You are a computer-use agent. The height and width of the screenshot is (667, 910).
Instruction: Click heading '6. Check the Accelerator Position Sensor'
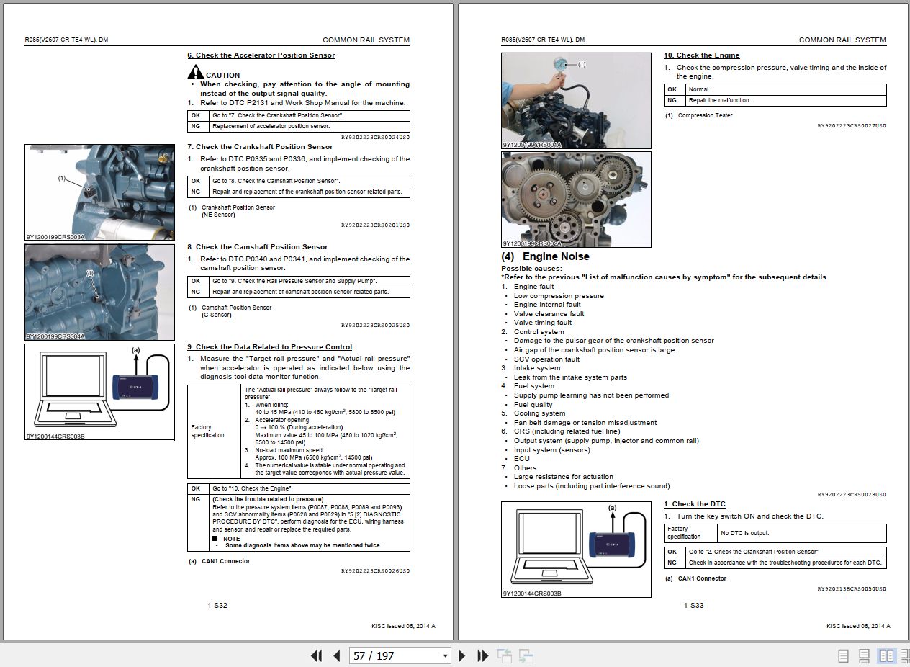pos(261,55)
